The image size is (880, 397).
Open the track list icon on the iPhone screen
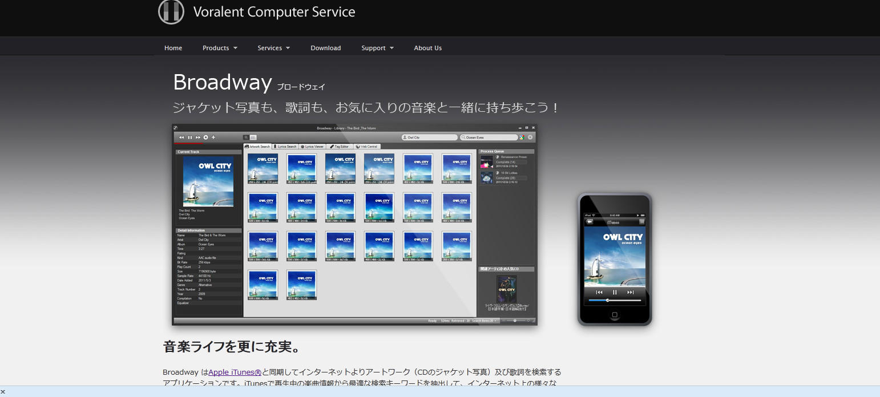pos(642,222)
